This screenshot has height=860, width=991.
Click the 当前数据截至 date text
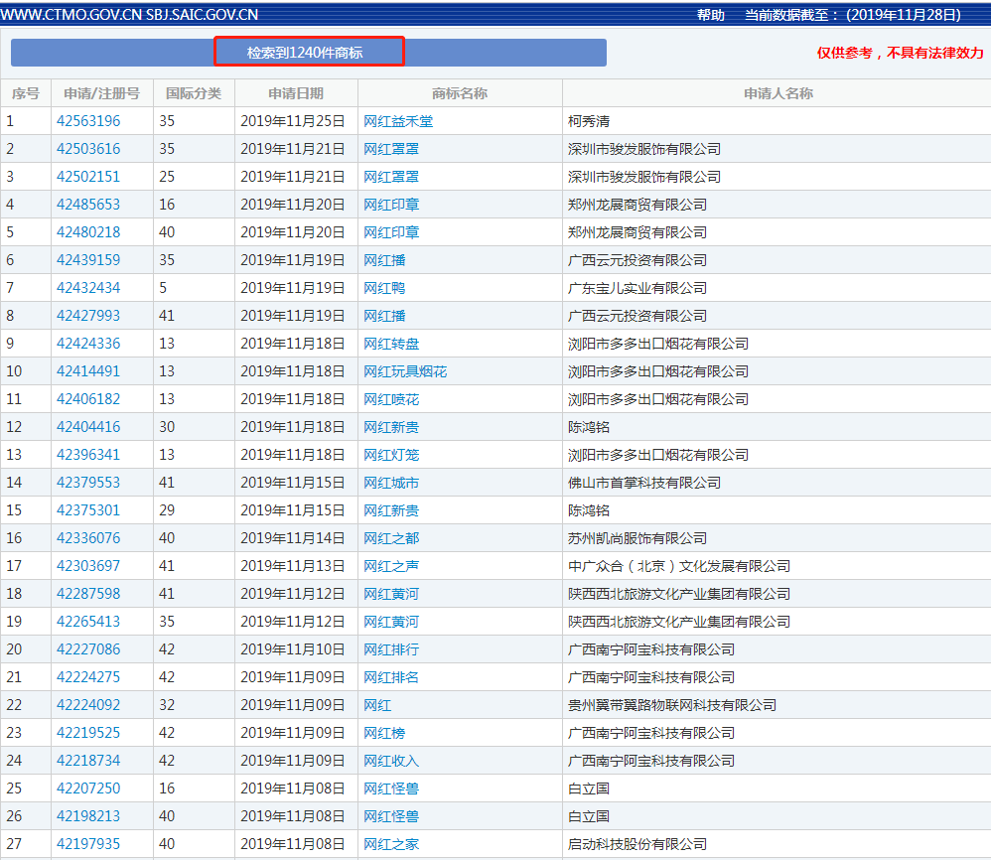tap(853, 15)
